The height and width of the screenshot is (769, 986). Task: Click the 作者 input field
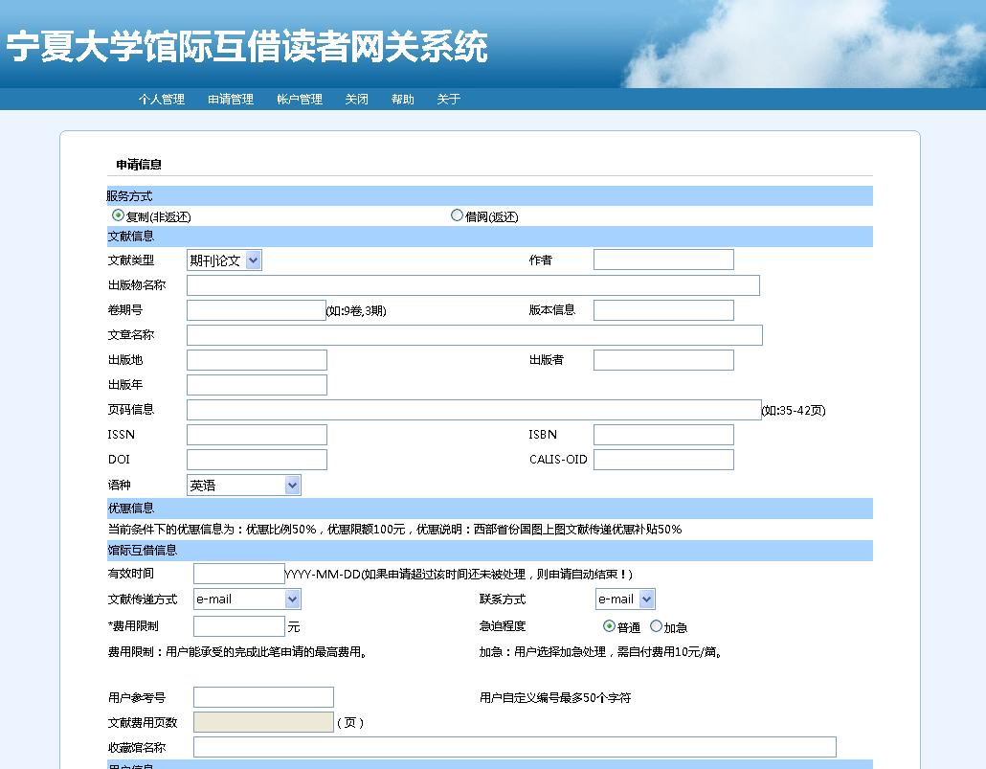tap(663, 260)
